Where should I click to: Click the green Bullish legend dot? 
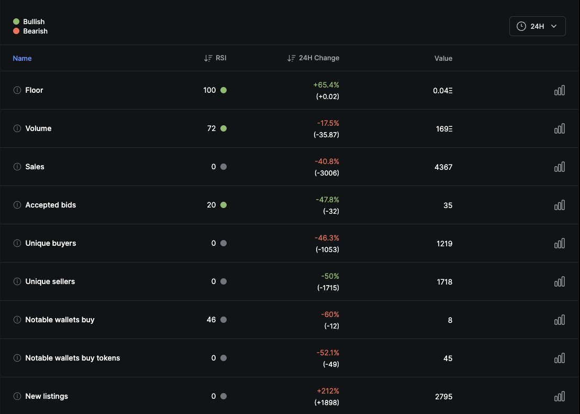(16, 21)
